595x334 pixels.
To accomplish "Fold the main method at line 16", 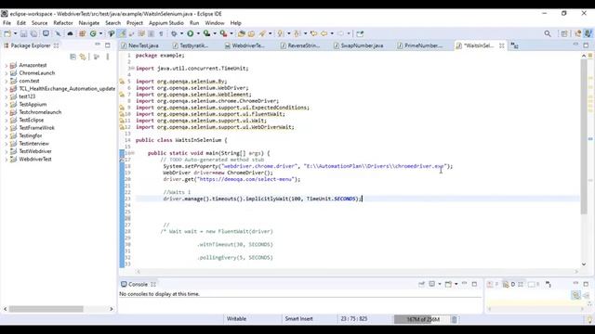I will click(x=132, y=153).
